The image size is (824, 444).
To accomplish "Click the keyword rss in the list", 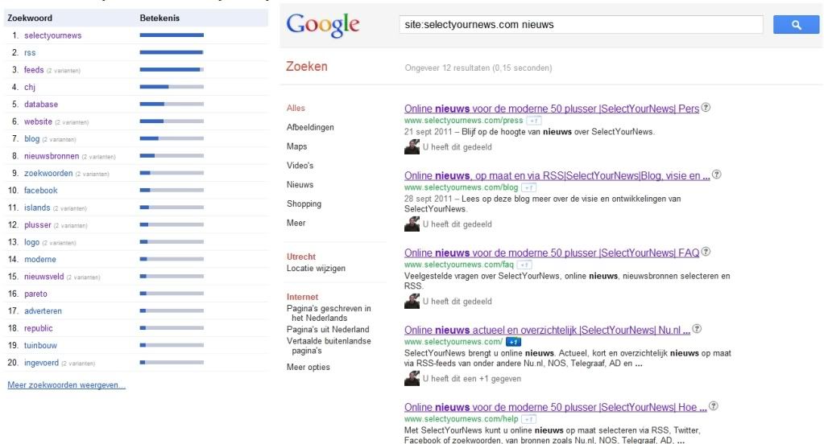I will point(30,53).
